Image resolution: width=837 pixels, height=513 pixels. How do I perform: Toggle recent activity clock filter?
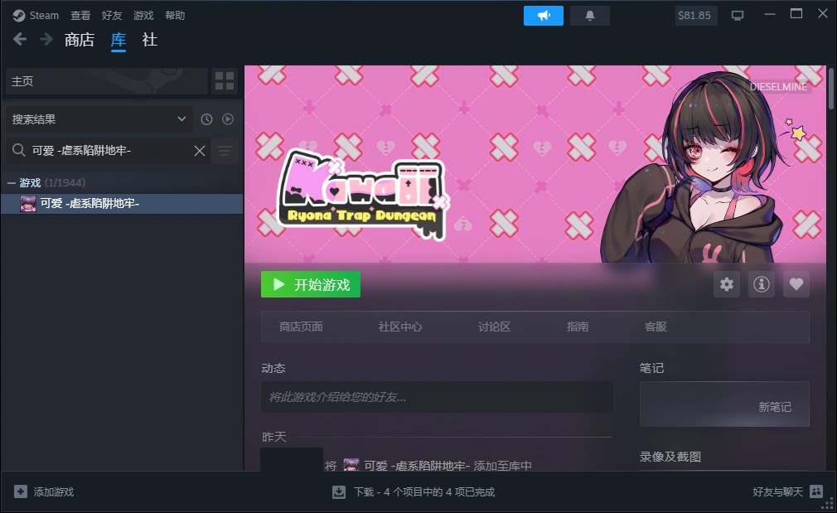coord(206,119)
